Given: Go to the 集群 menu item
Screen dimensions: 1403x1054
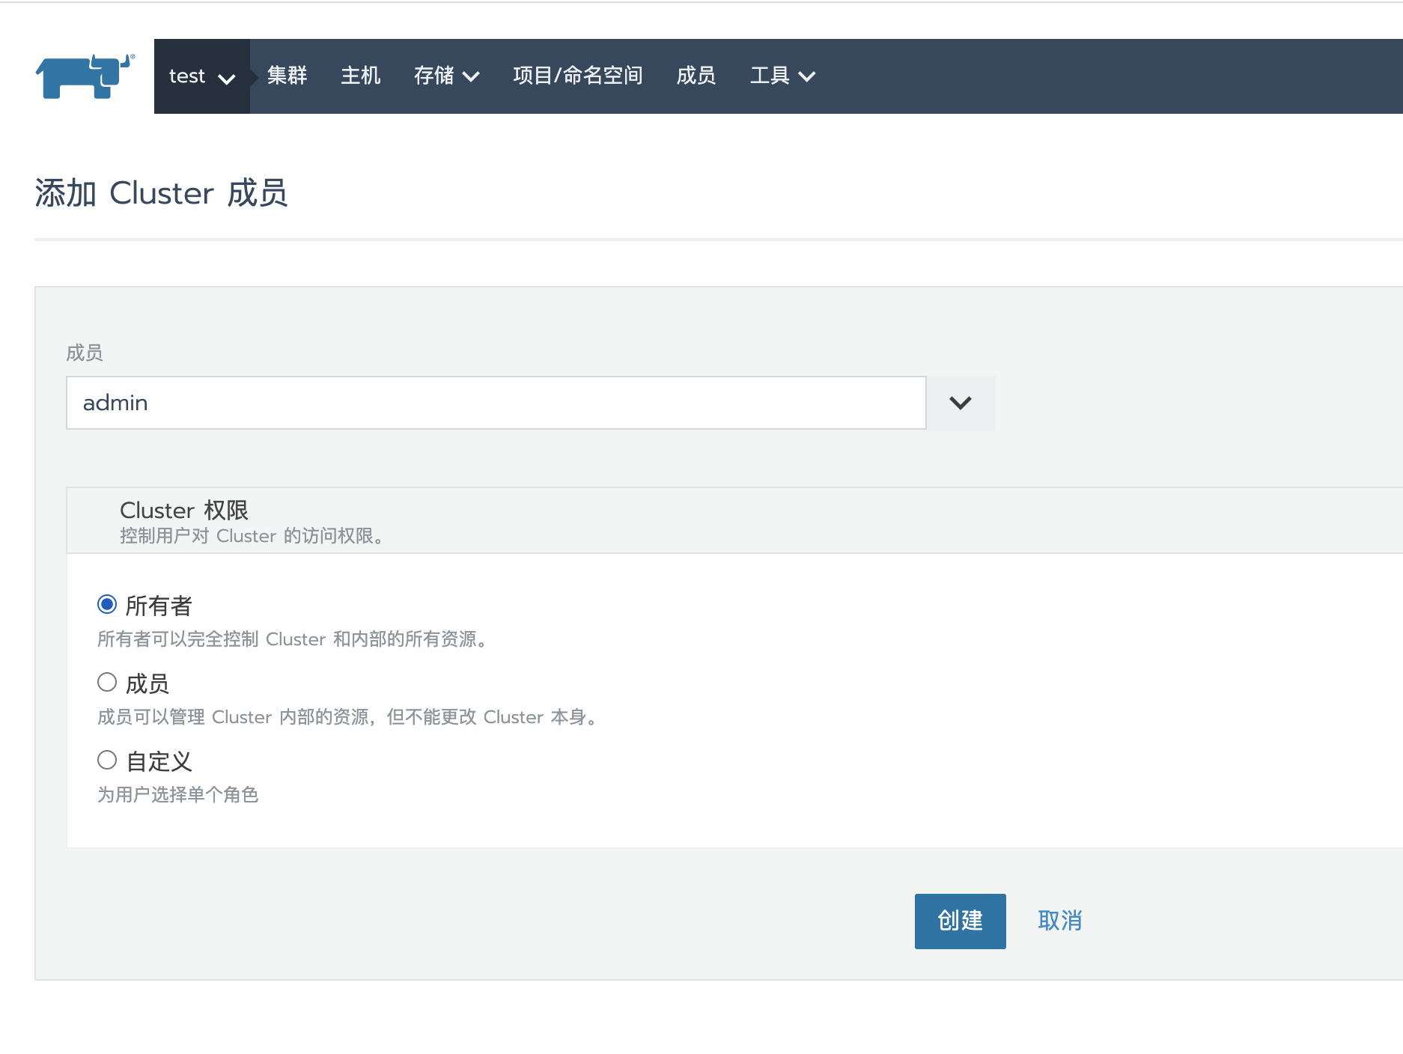Looking at the screenshot, I should pyautogui.click(x=287, y=76).
